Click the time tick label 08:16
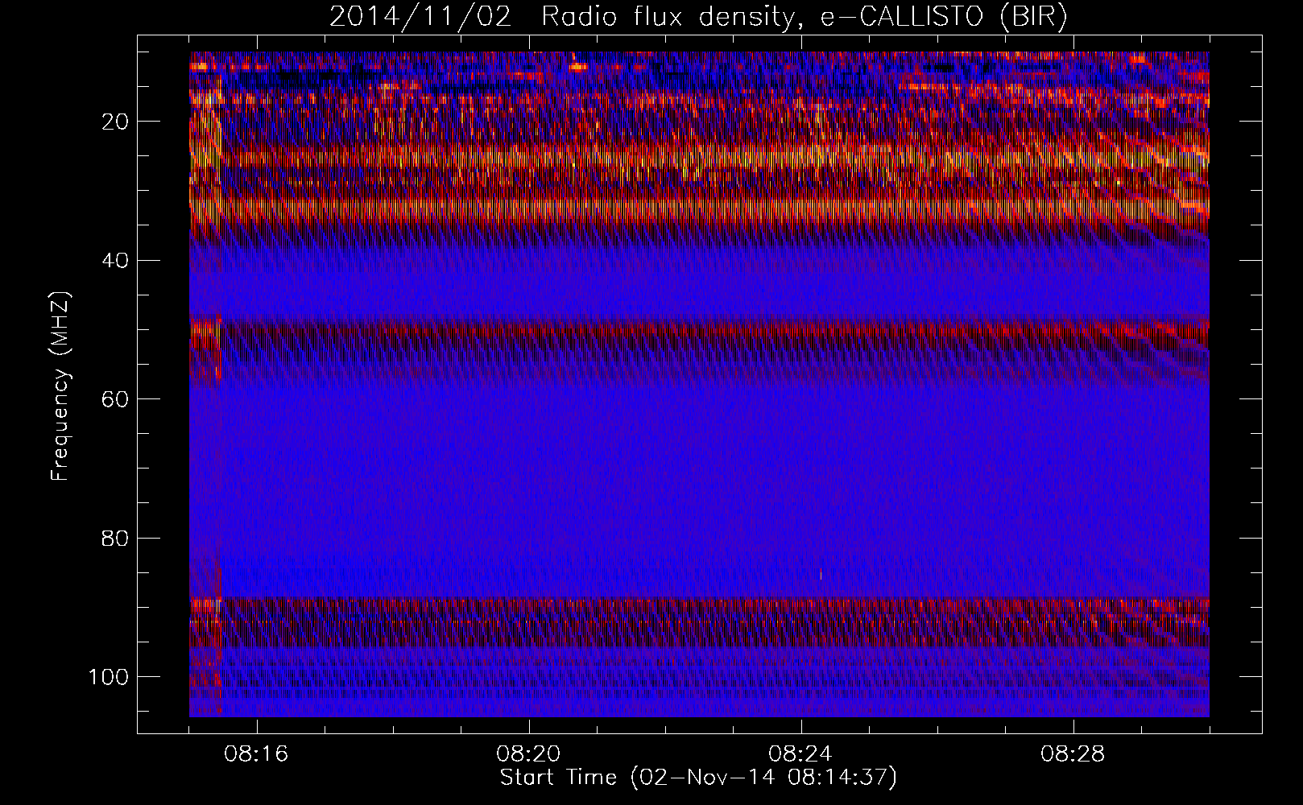This screenshot has width=1303, height=805. pos(257,754)
